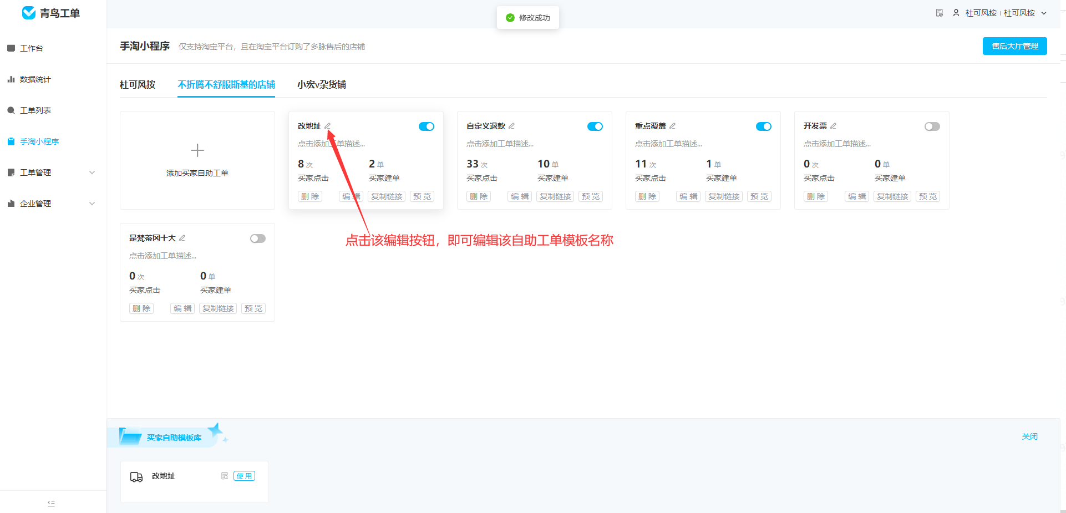This screenshot has height=513, width=1066.
Task: Preview the 开发票 card
Action: 928,196
